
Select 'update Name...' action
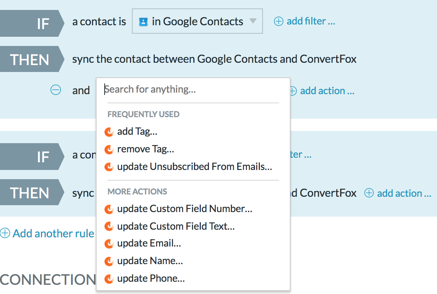(150, 261)
